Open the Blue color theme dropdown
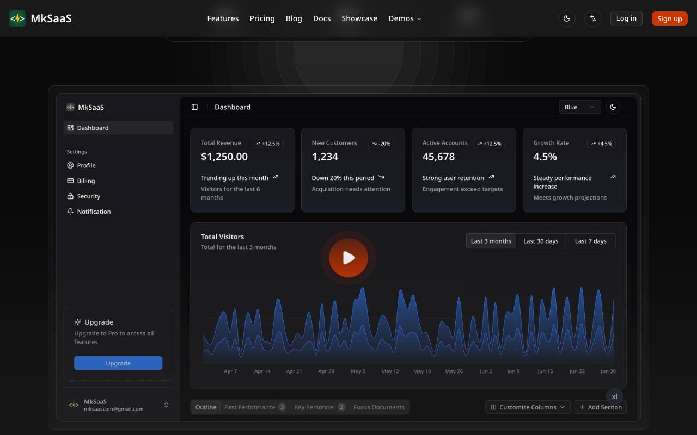This screenshot has height=435, width=697. point(580,107)
